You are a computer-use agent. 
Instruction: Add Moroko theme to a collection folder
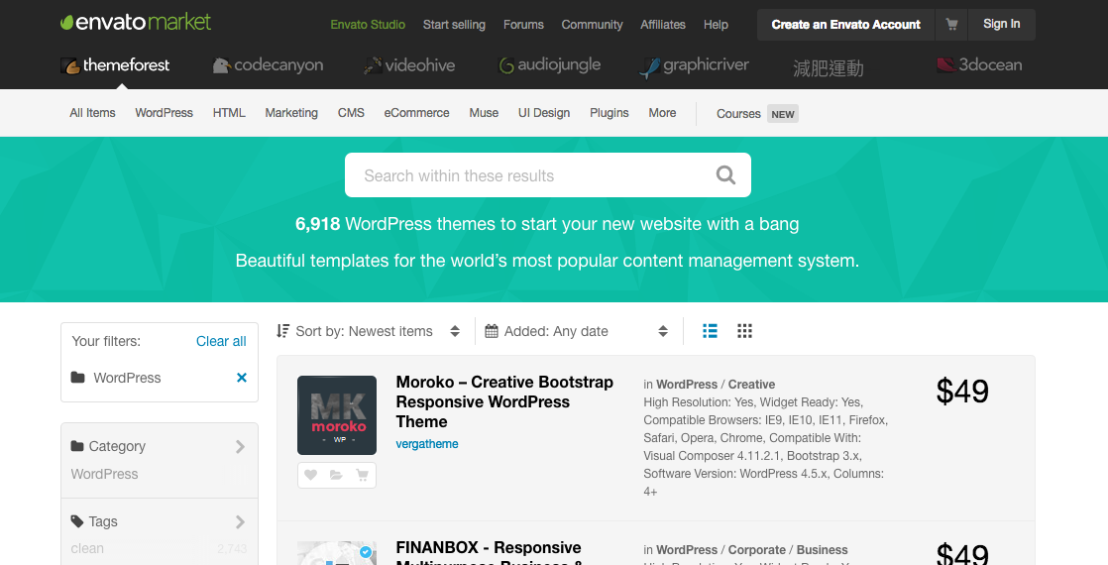(x=336, y=475)
